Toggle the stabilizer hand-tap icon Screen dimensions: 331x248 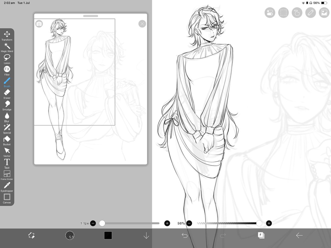297,13
